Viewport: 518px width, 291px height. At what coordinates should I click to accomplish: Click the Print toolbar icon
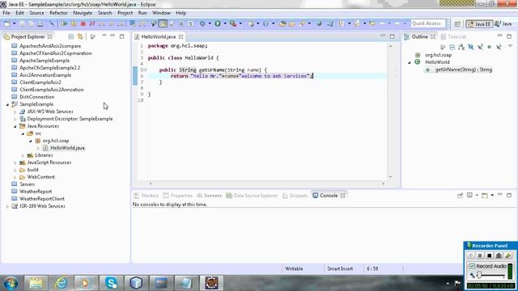[40, 23]
